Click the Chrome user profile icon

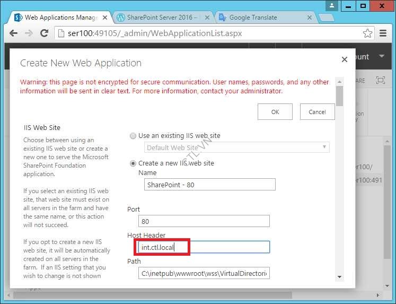[332, 6]
